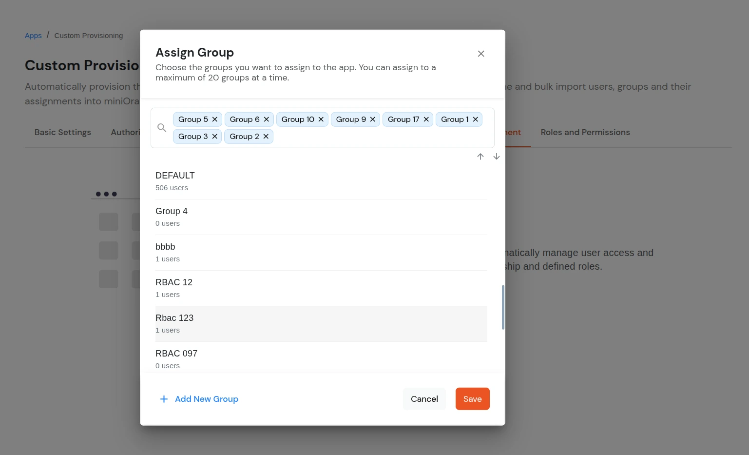Select the Rbac 123 group

click(x=321, y=323)
